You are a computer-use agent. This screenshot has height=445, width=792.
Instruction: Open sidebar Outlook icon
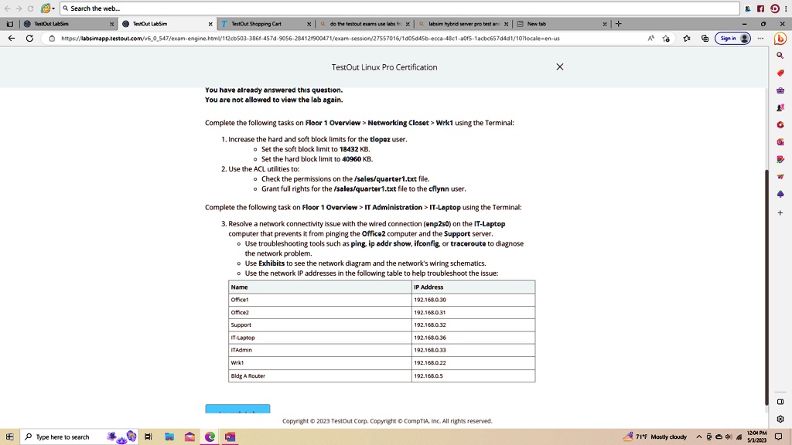tap(780, 142)
